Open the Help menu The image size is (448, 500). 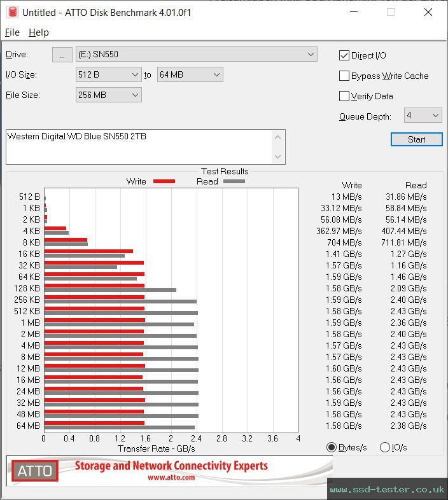(x=39, y=32)
